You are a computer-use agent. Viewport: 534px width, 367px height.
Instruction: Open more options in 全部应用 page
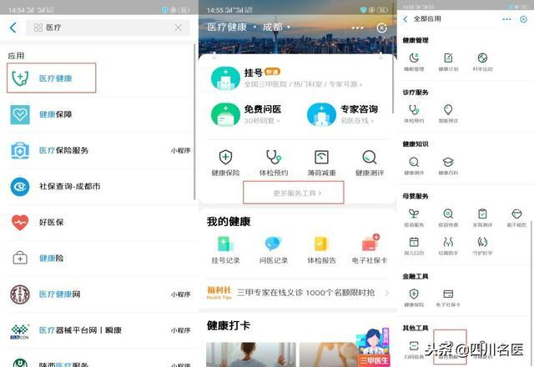[506, 19]
